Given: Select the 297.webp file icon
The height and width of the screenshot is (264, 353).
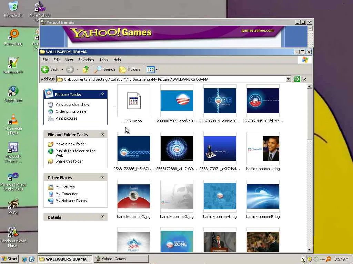Looking at the screenshot, I should 134,101.
